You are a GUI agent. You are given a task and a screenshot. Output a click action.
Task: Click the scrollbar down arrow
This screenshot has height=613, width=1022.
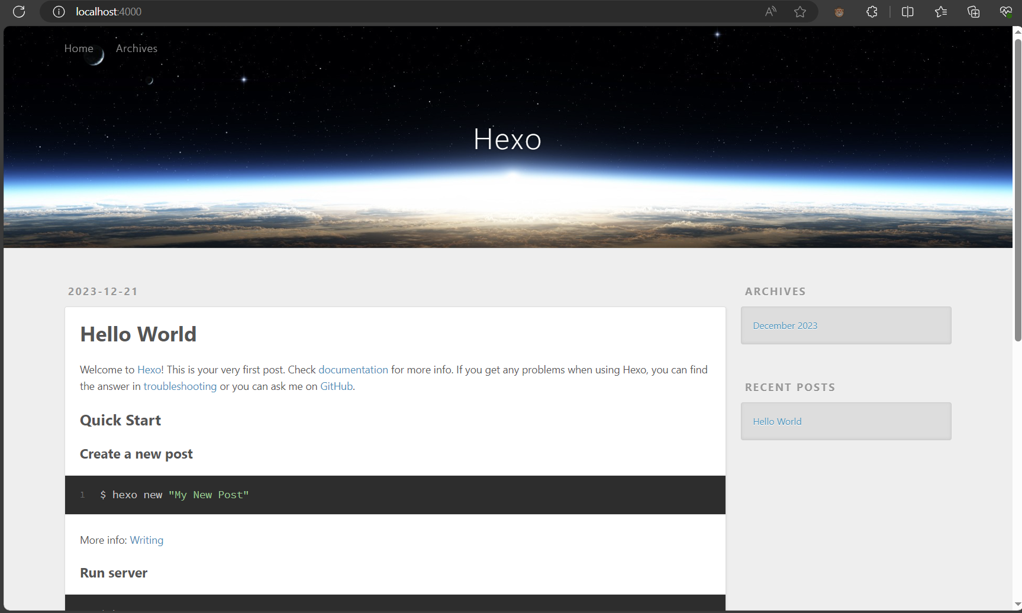(x=1018, y=605)
